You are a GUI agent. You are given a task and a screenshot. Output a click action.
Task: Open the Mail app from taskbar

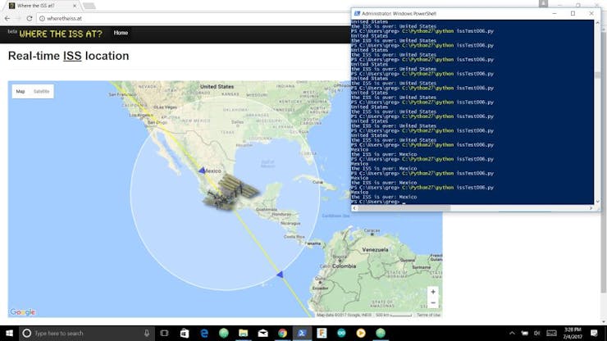(262, 333)
